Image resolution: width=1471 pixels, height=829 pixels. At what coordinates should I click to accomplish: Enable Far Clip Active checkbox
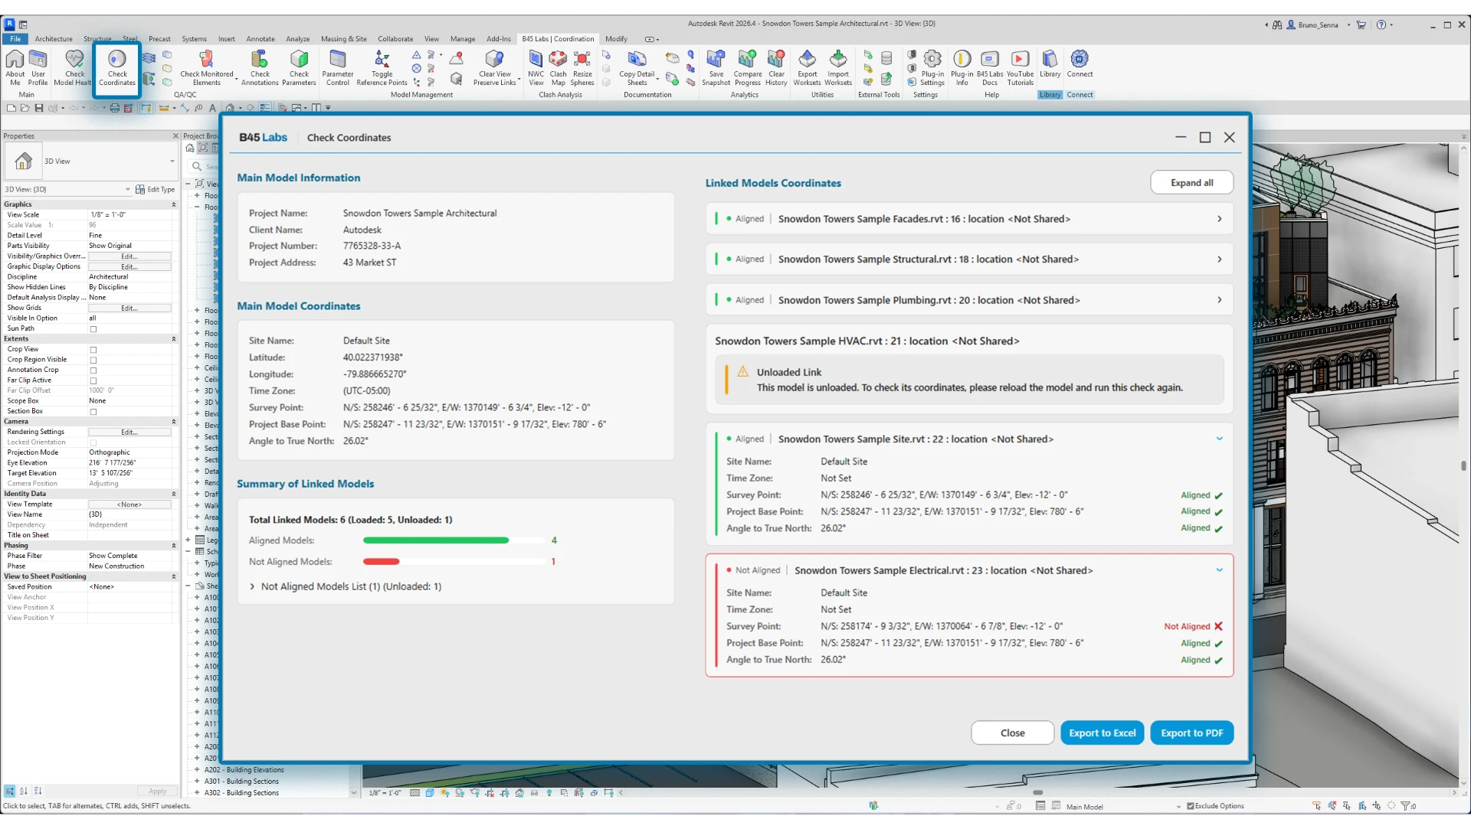(x=93, y=380)
